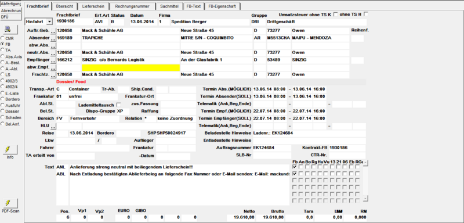Switch to the Übersicht tab
The width and height of the screenshot is (464, 223).
pyautogui.click(x=64, y=6)
